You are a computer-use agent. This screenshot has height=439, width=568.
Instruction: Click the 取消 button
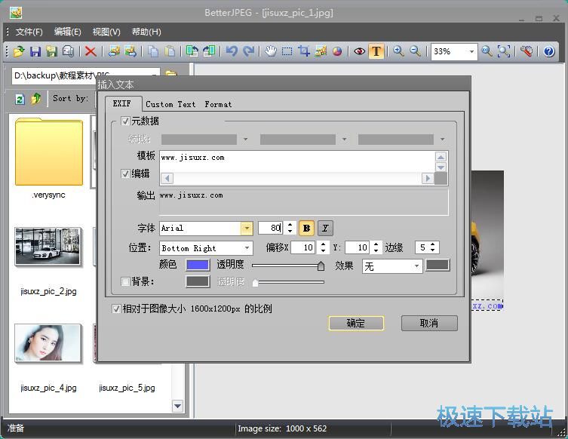(429, 323)
